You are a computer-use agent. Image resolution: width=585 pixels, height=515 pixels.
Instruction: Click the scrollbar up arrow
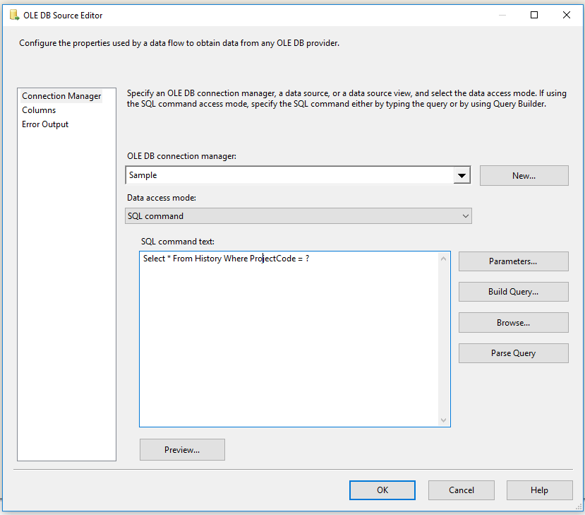pyautogui.click(x=445, y=257)
